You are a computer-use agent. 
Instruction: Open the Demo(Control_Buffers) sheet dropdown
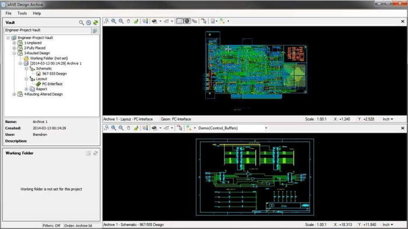click(266, 128)
